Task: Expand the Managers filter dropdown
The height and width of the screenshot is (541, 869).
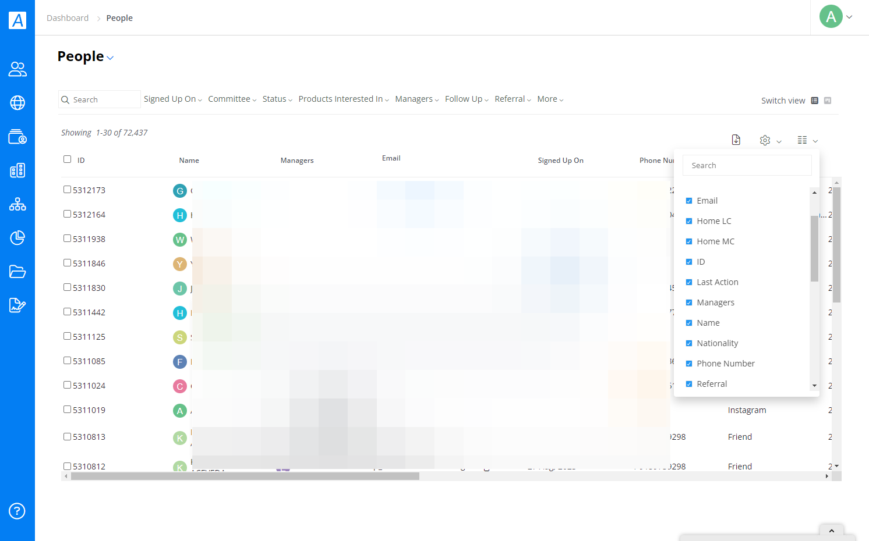Action: tap(417, 99)
